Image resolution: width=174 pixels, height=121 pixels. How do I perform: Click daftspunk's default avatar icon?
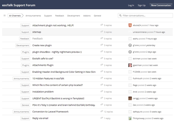pos(130,112)
